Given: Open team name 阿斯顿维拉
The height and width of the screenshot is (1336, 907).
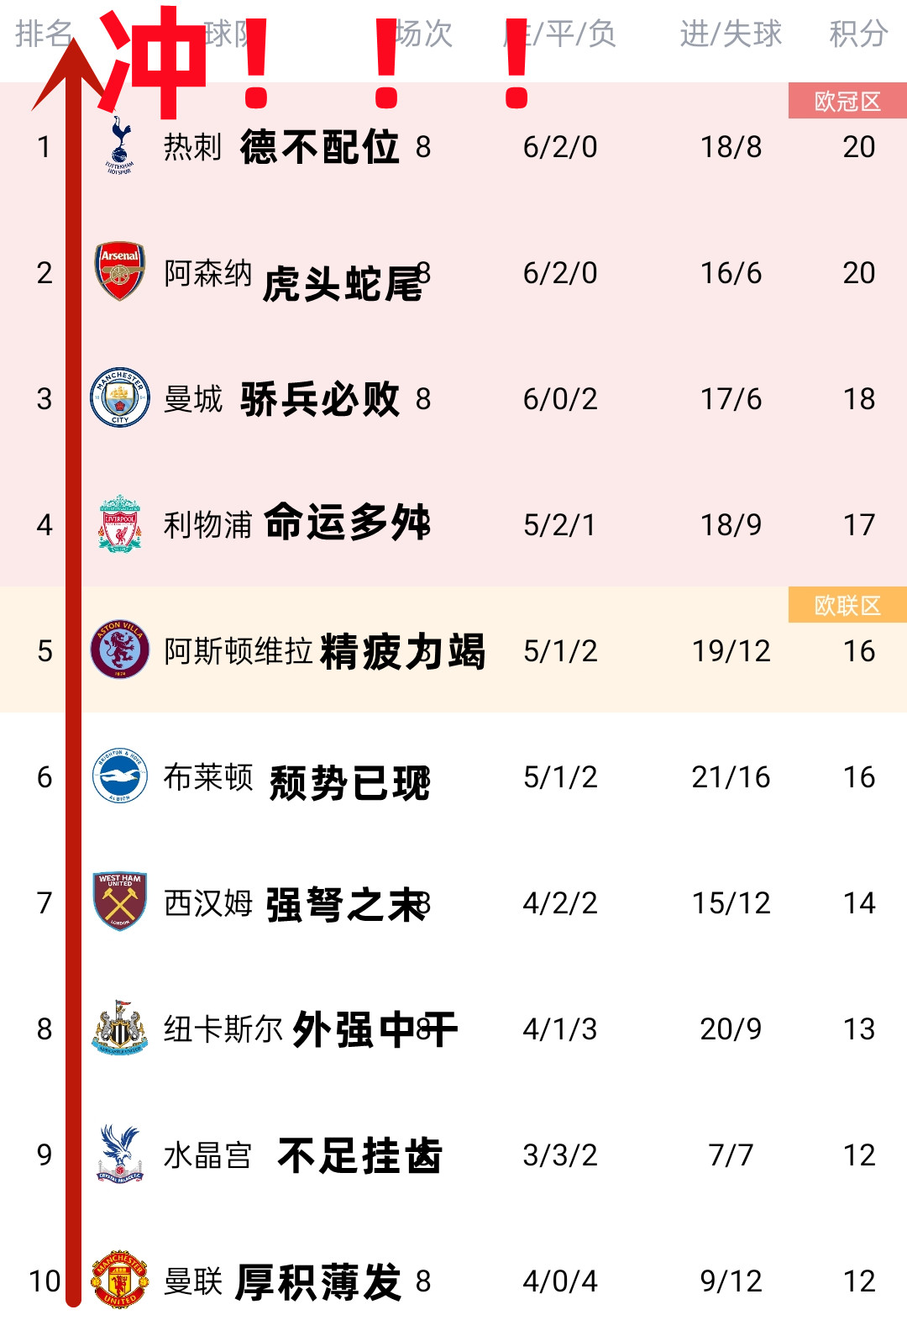Looking at the screenshot, I should [x=238, y=650].
